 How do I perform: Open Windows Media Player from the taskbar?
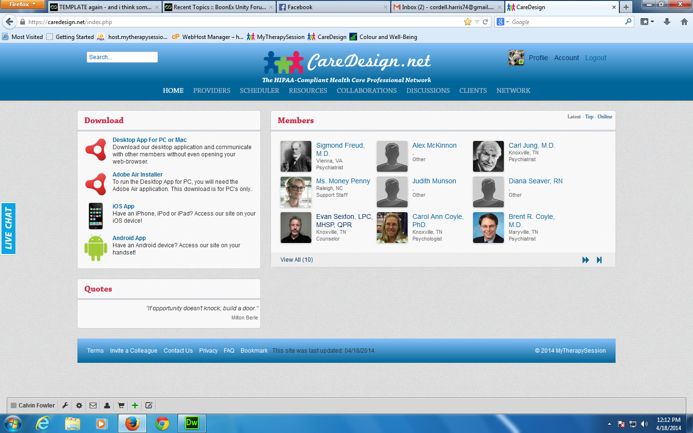click(102, 423)
